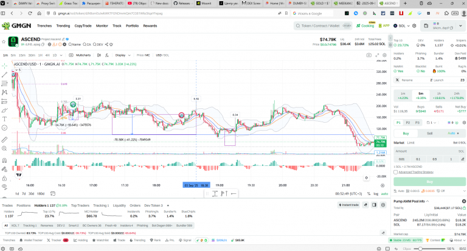Open the Fibonacci lines tool
467x251 pixels.
tap(4, 83)
